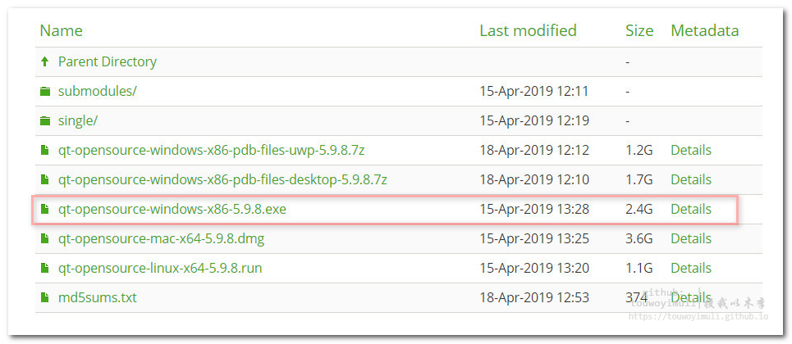
Task: Open Details for mac-x64-5.9.8.dmg
Action: coord(691,238)
